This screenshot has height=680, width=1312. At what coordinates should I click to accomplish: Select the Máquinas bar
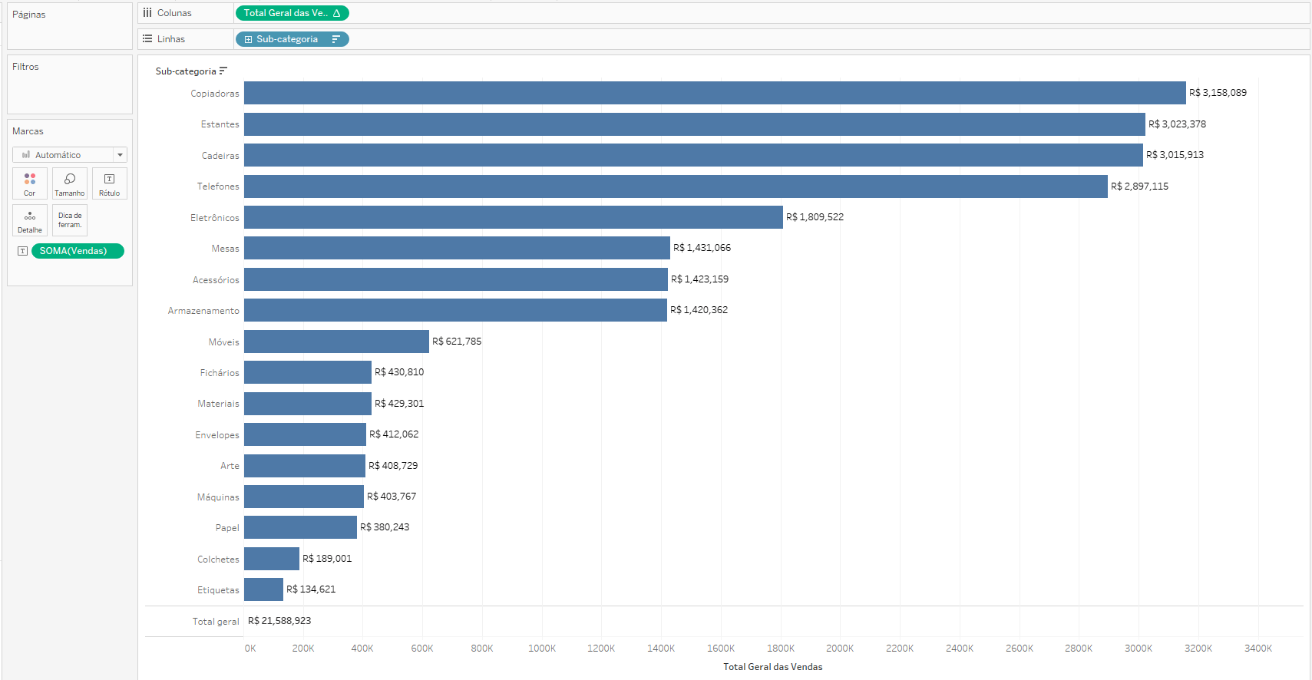pos(304,497)
